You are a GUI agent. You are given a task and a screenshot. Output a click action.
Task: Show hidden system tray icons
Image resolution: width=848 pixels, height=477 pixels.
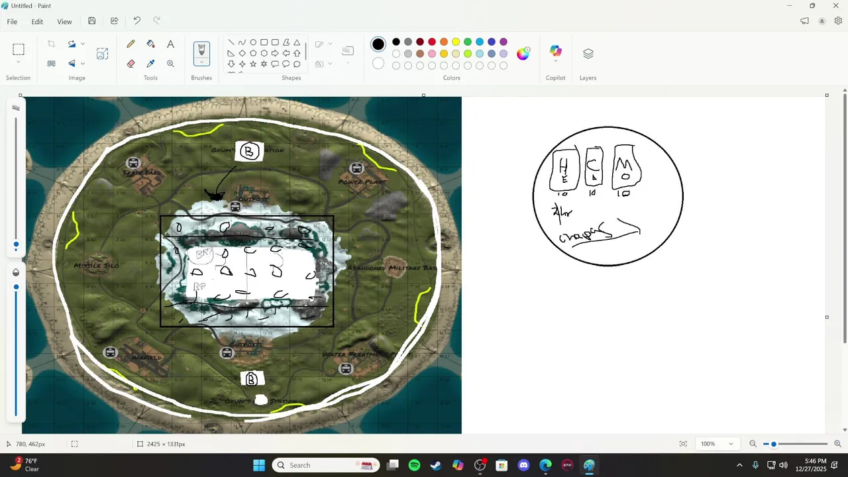[739, 465]
